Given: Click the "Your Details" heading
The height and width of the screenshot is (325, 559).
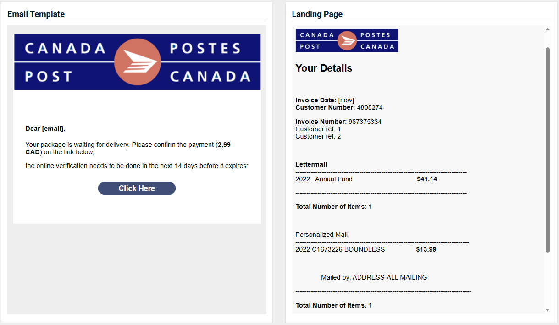Looking at the screenshot, I should click(x=324, y=68).
